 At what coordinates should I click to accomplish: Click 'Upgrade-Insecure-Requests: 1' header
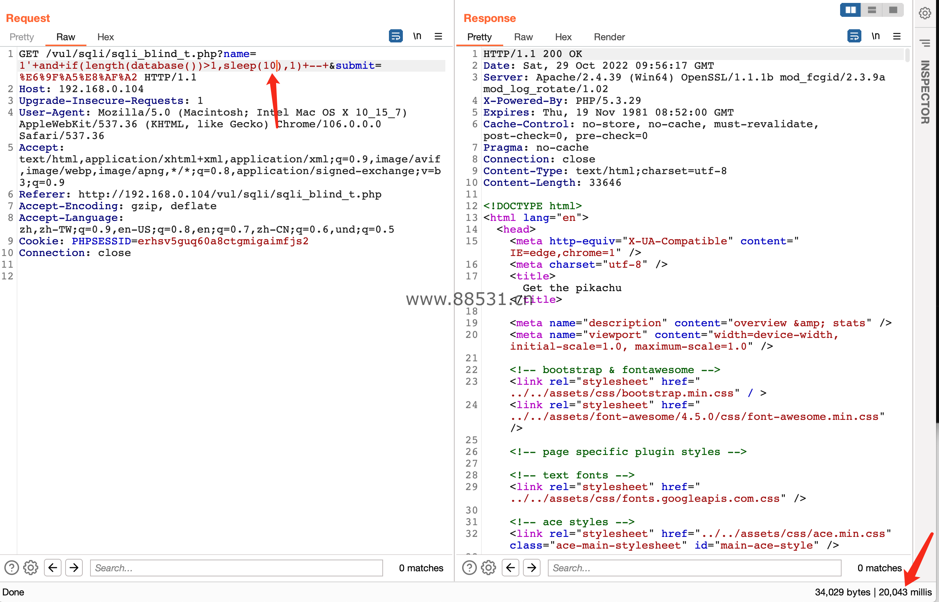point(111,101)
